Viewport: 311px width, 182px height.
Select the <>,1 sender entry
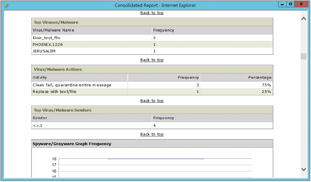37,126
